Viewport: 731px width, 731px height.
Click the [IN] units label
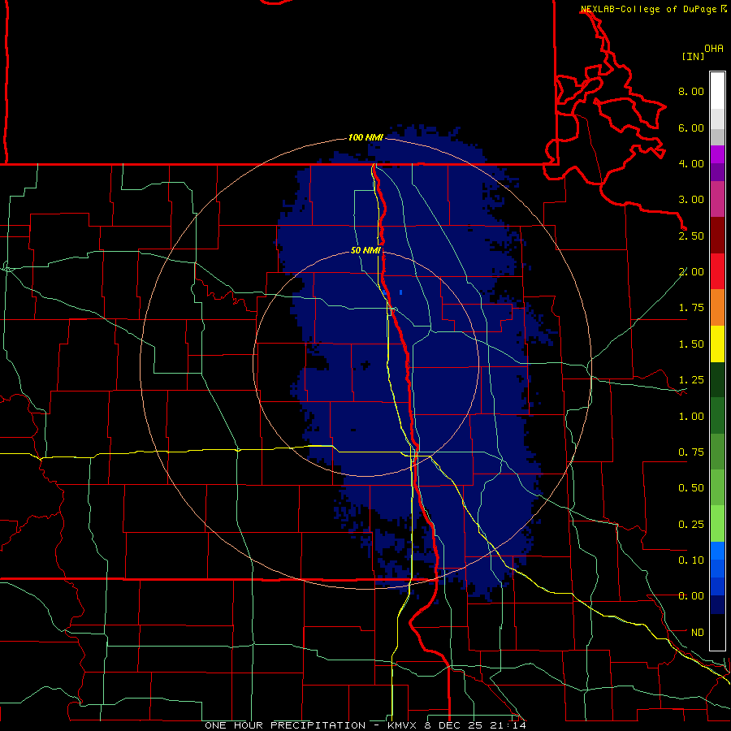click(694, 56)
